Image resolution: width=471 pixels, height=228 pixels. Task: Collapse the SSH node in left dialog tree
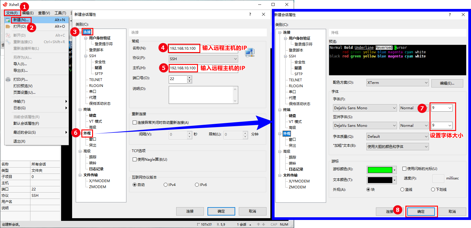tap(86, 56)
